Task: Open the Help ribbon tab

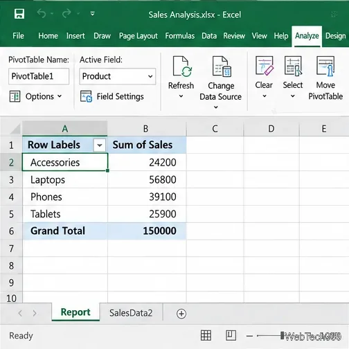Action: click(281, 36)
